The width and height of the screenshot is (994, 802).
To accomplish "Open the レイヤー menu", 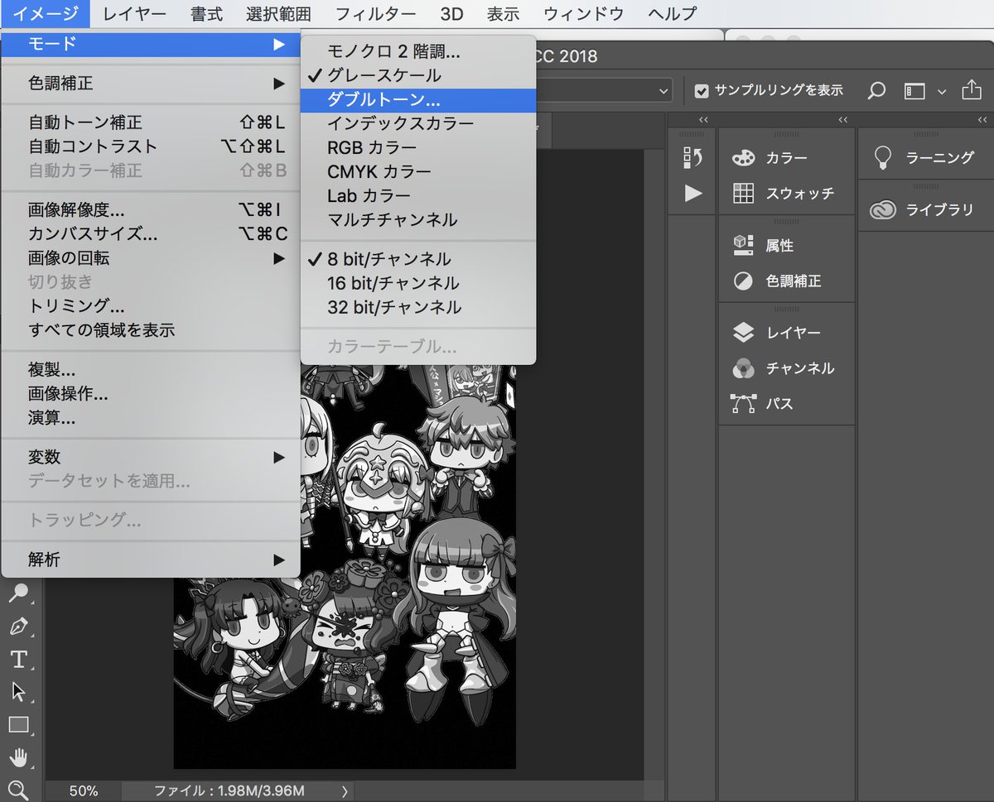I will tap(134, 13).
